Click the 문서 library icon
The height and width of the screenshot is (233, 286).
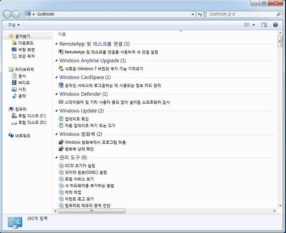coord(14,76)
